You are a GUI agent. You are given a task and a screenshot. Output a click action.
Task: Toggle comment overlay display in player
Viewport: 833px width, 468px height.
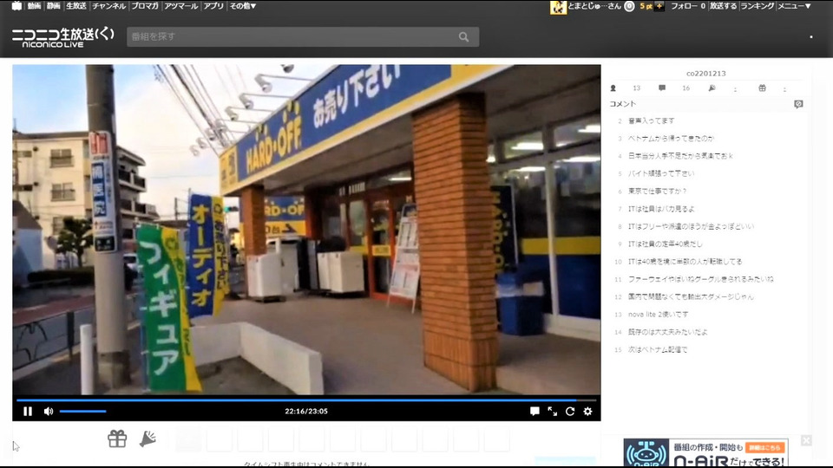click(x=535, y=411)
